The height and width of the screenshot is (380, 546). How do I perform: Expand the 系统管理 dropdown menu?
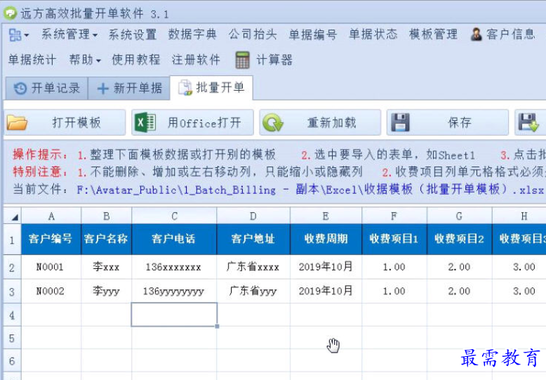coord(69,34)
